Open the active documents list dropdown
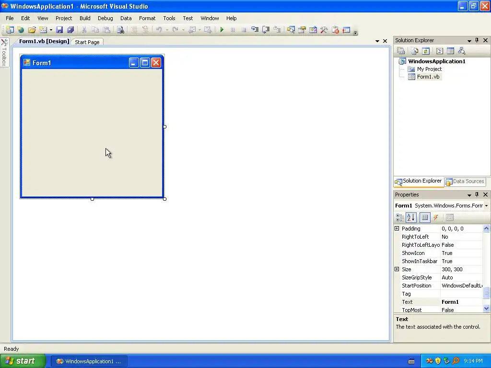 pyautogui.click(x=377, y=41)
